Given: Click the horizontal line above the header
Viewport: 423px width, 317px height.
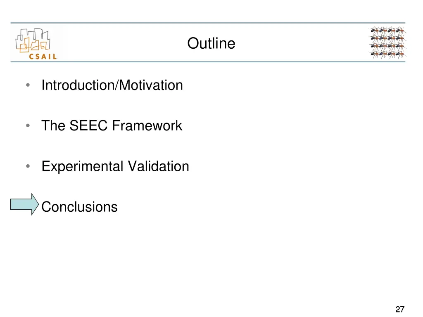Looking at the screenshot, I should (208, 23).
